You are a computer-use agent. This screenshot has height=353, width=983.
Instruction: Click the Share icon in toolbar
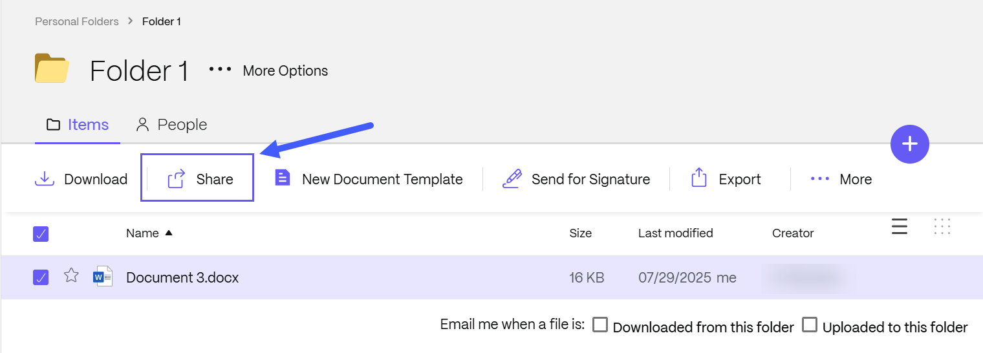click(x=177, y=179)
